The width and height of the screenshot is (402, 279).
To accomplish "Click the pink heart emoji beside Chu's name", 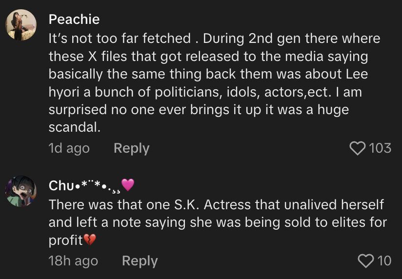I will 127,185.
